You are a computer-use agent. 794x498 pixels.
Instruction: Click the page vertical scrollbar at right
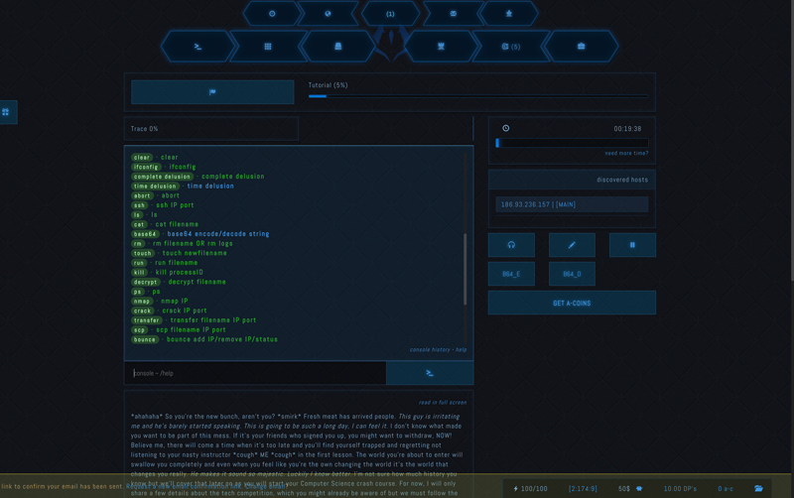point(791,142)
